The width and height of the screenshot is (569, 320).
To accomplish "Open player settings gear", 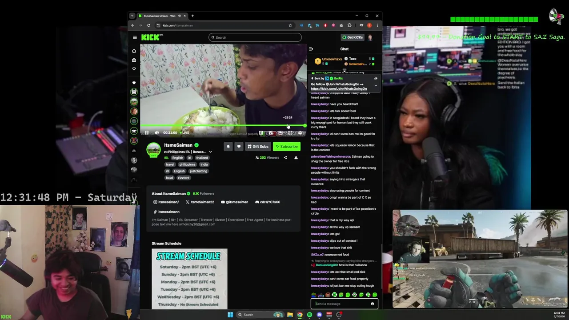I will pos(300,132).
